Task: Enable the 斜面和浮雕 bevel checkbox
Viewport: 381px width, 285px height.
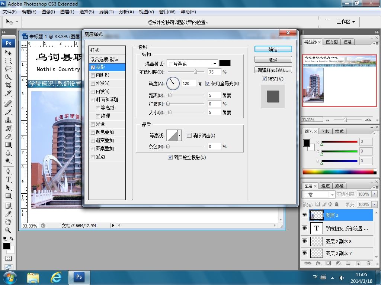Action: (93, 100)
